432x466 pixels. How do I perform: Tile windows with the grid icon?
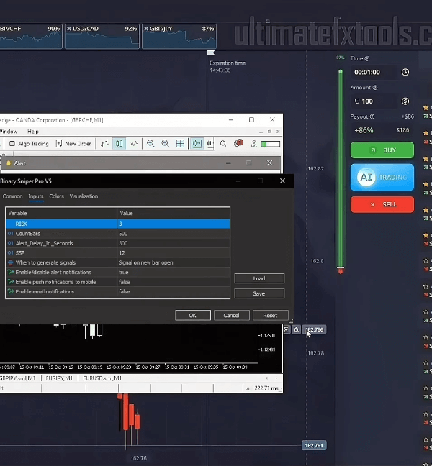[180, 144]
